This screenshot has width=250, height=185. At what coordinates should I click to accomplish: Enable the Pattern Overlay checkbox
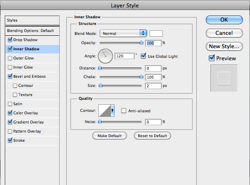(10, 131)
